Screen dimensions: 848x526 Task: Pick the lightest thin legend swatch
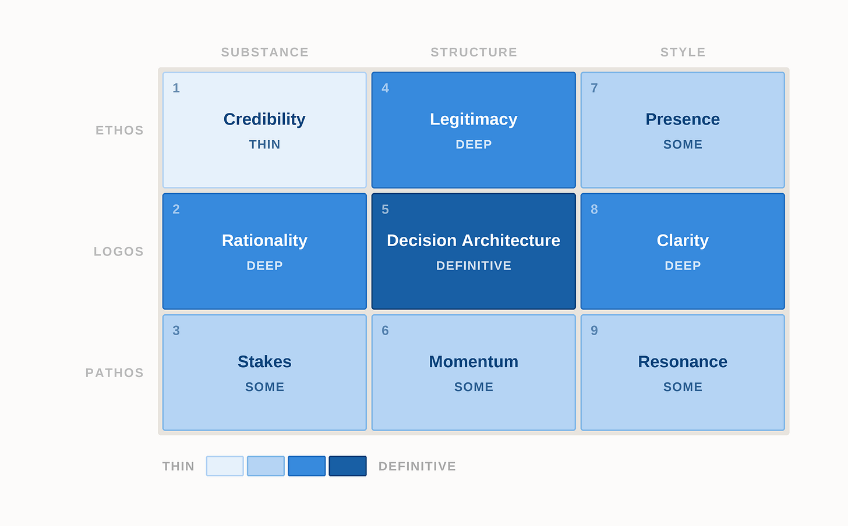225,466
